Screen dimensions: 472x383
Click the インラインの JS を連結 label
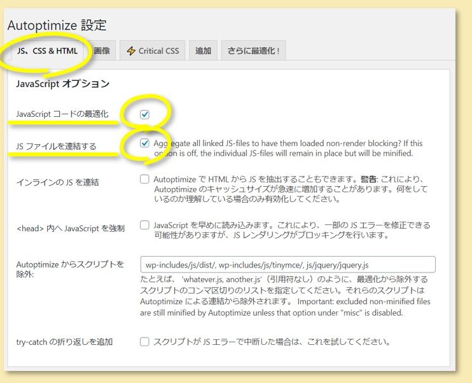[x=57, y=182]
